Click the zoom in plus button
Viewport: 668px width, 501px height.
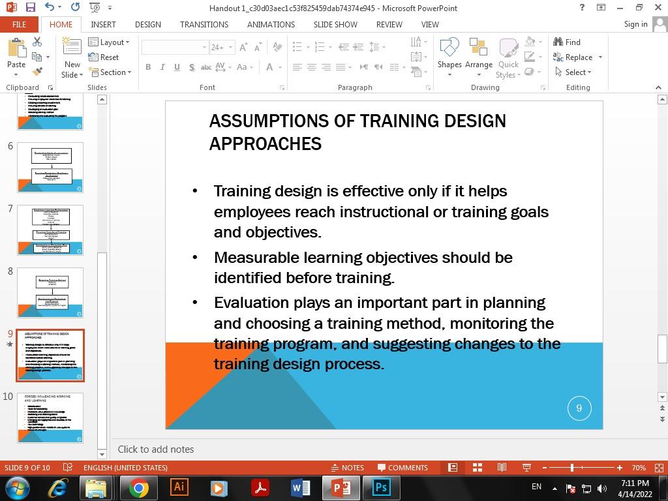620,468
